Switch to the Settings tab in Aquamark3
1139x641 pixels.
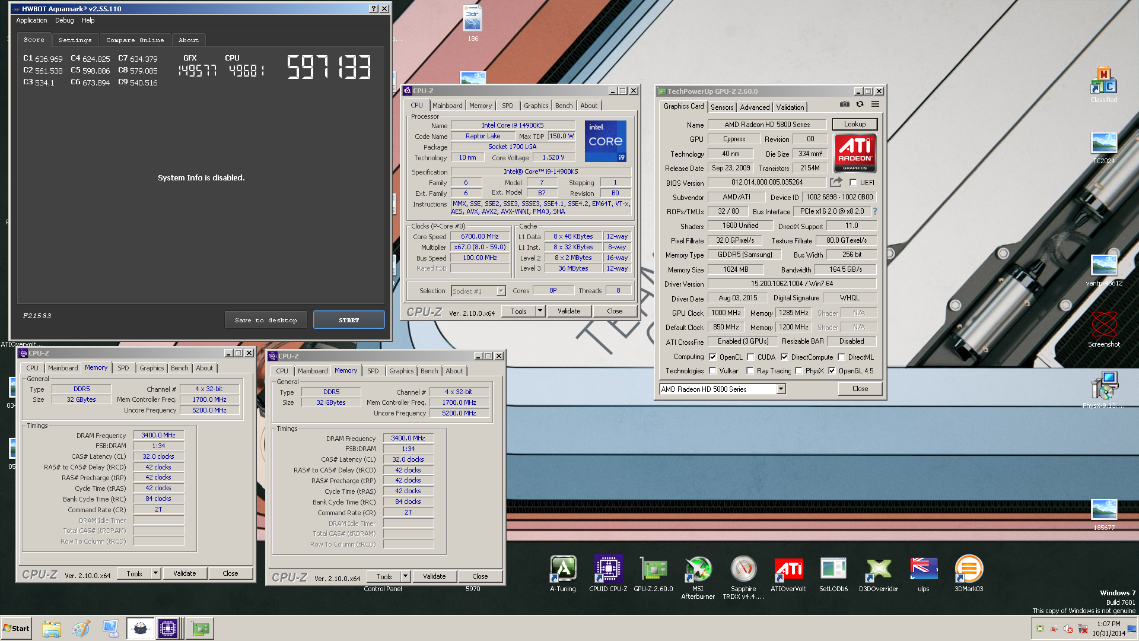[x=75, y=40]
